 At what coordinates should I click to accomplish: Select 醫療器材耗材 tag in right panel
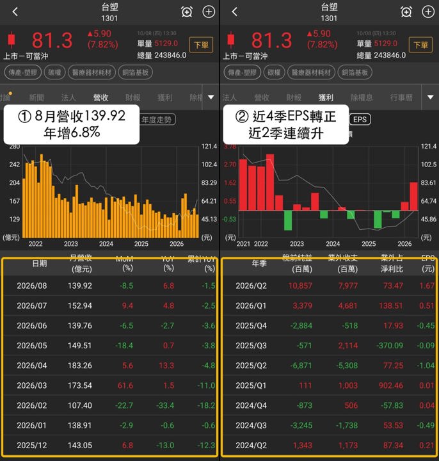coord(311,72)
